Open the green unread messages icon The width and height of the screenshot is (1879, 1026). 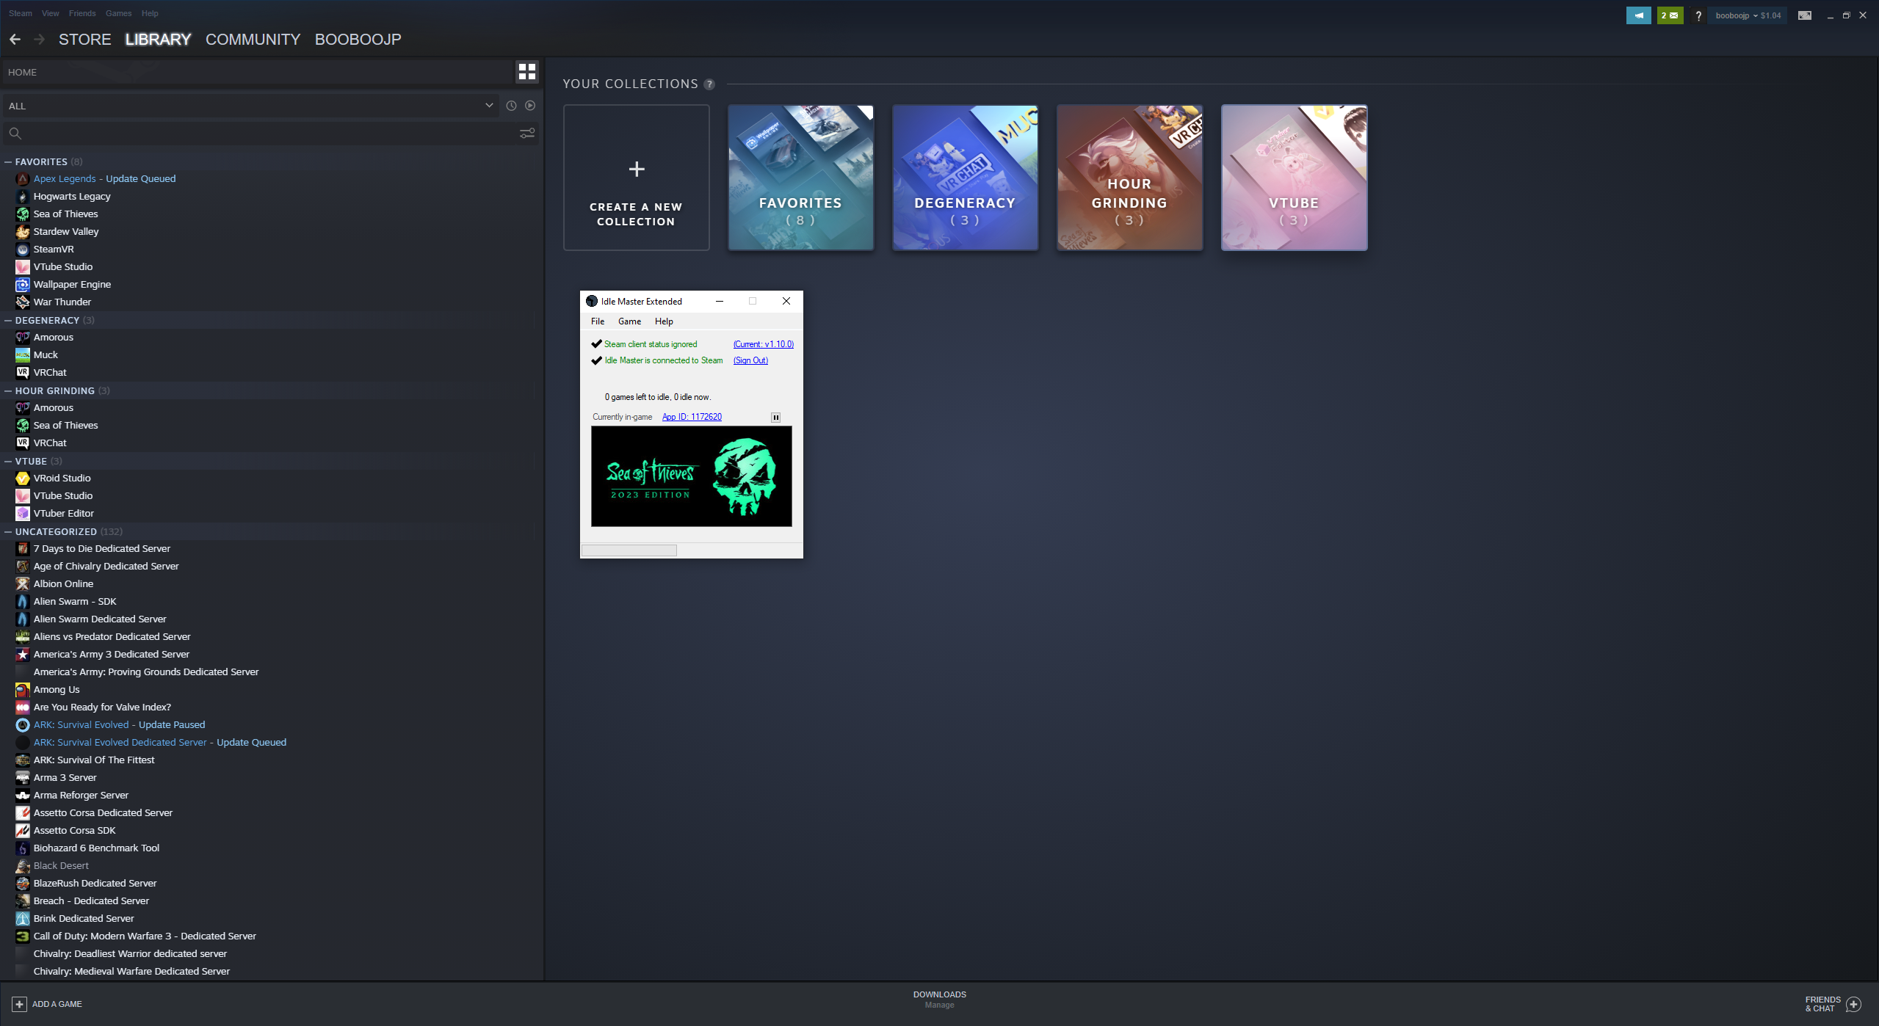tap(1669, 15)
